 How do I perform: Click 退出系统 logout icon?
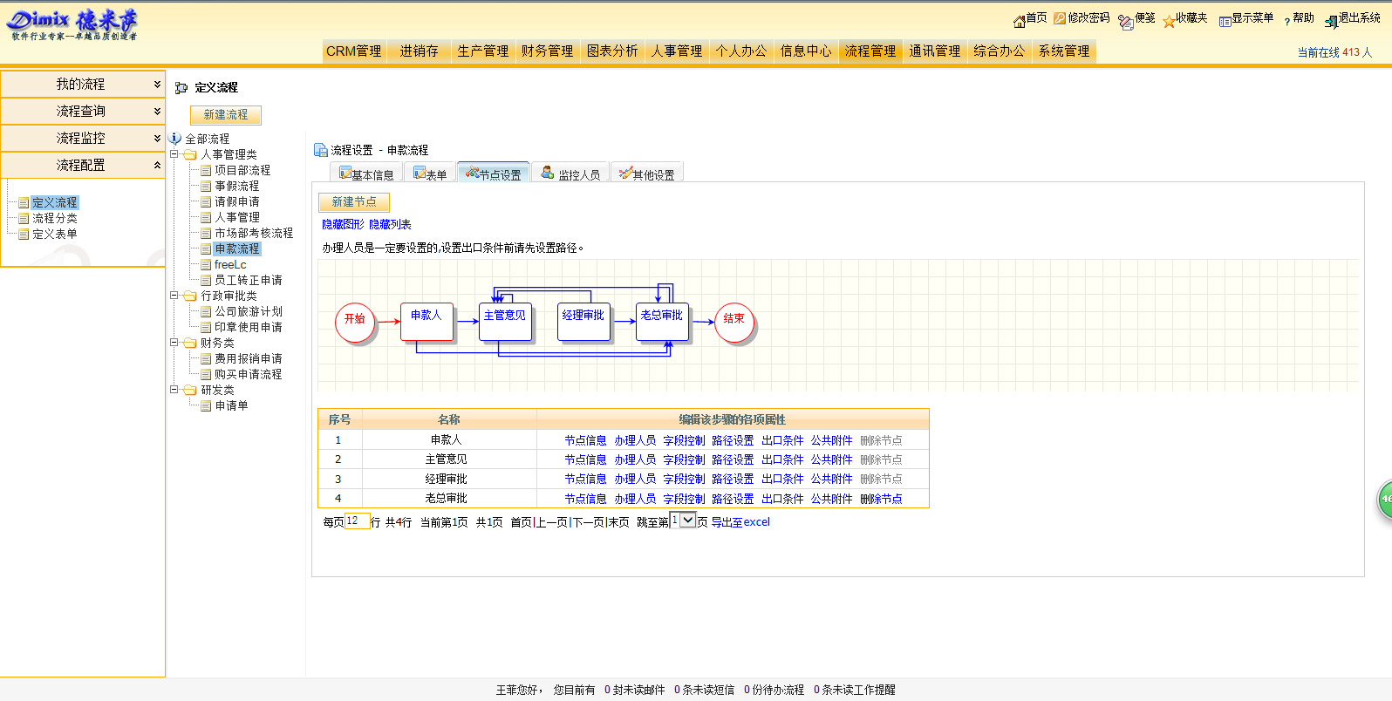[1332, 22]
